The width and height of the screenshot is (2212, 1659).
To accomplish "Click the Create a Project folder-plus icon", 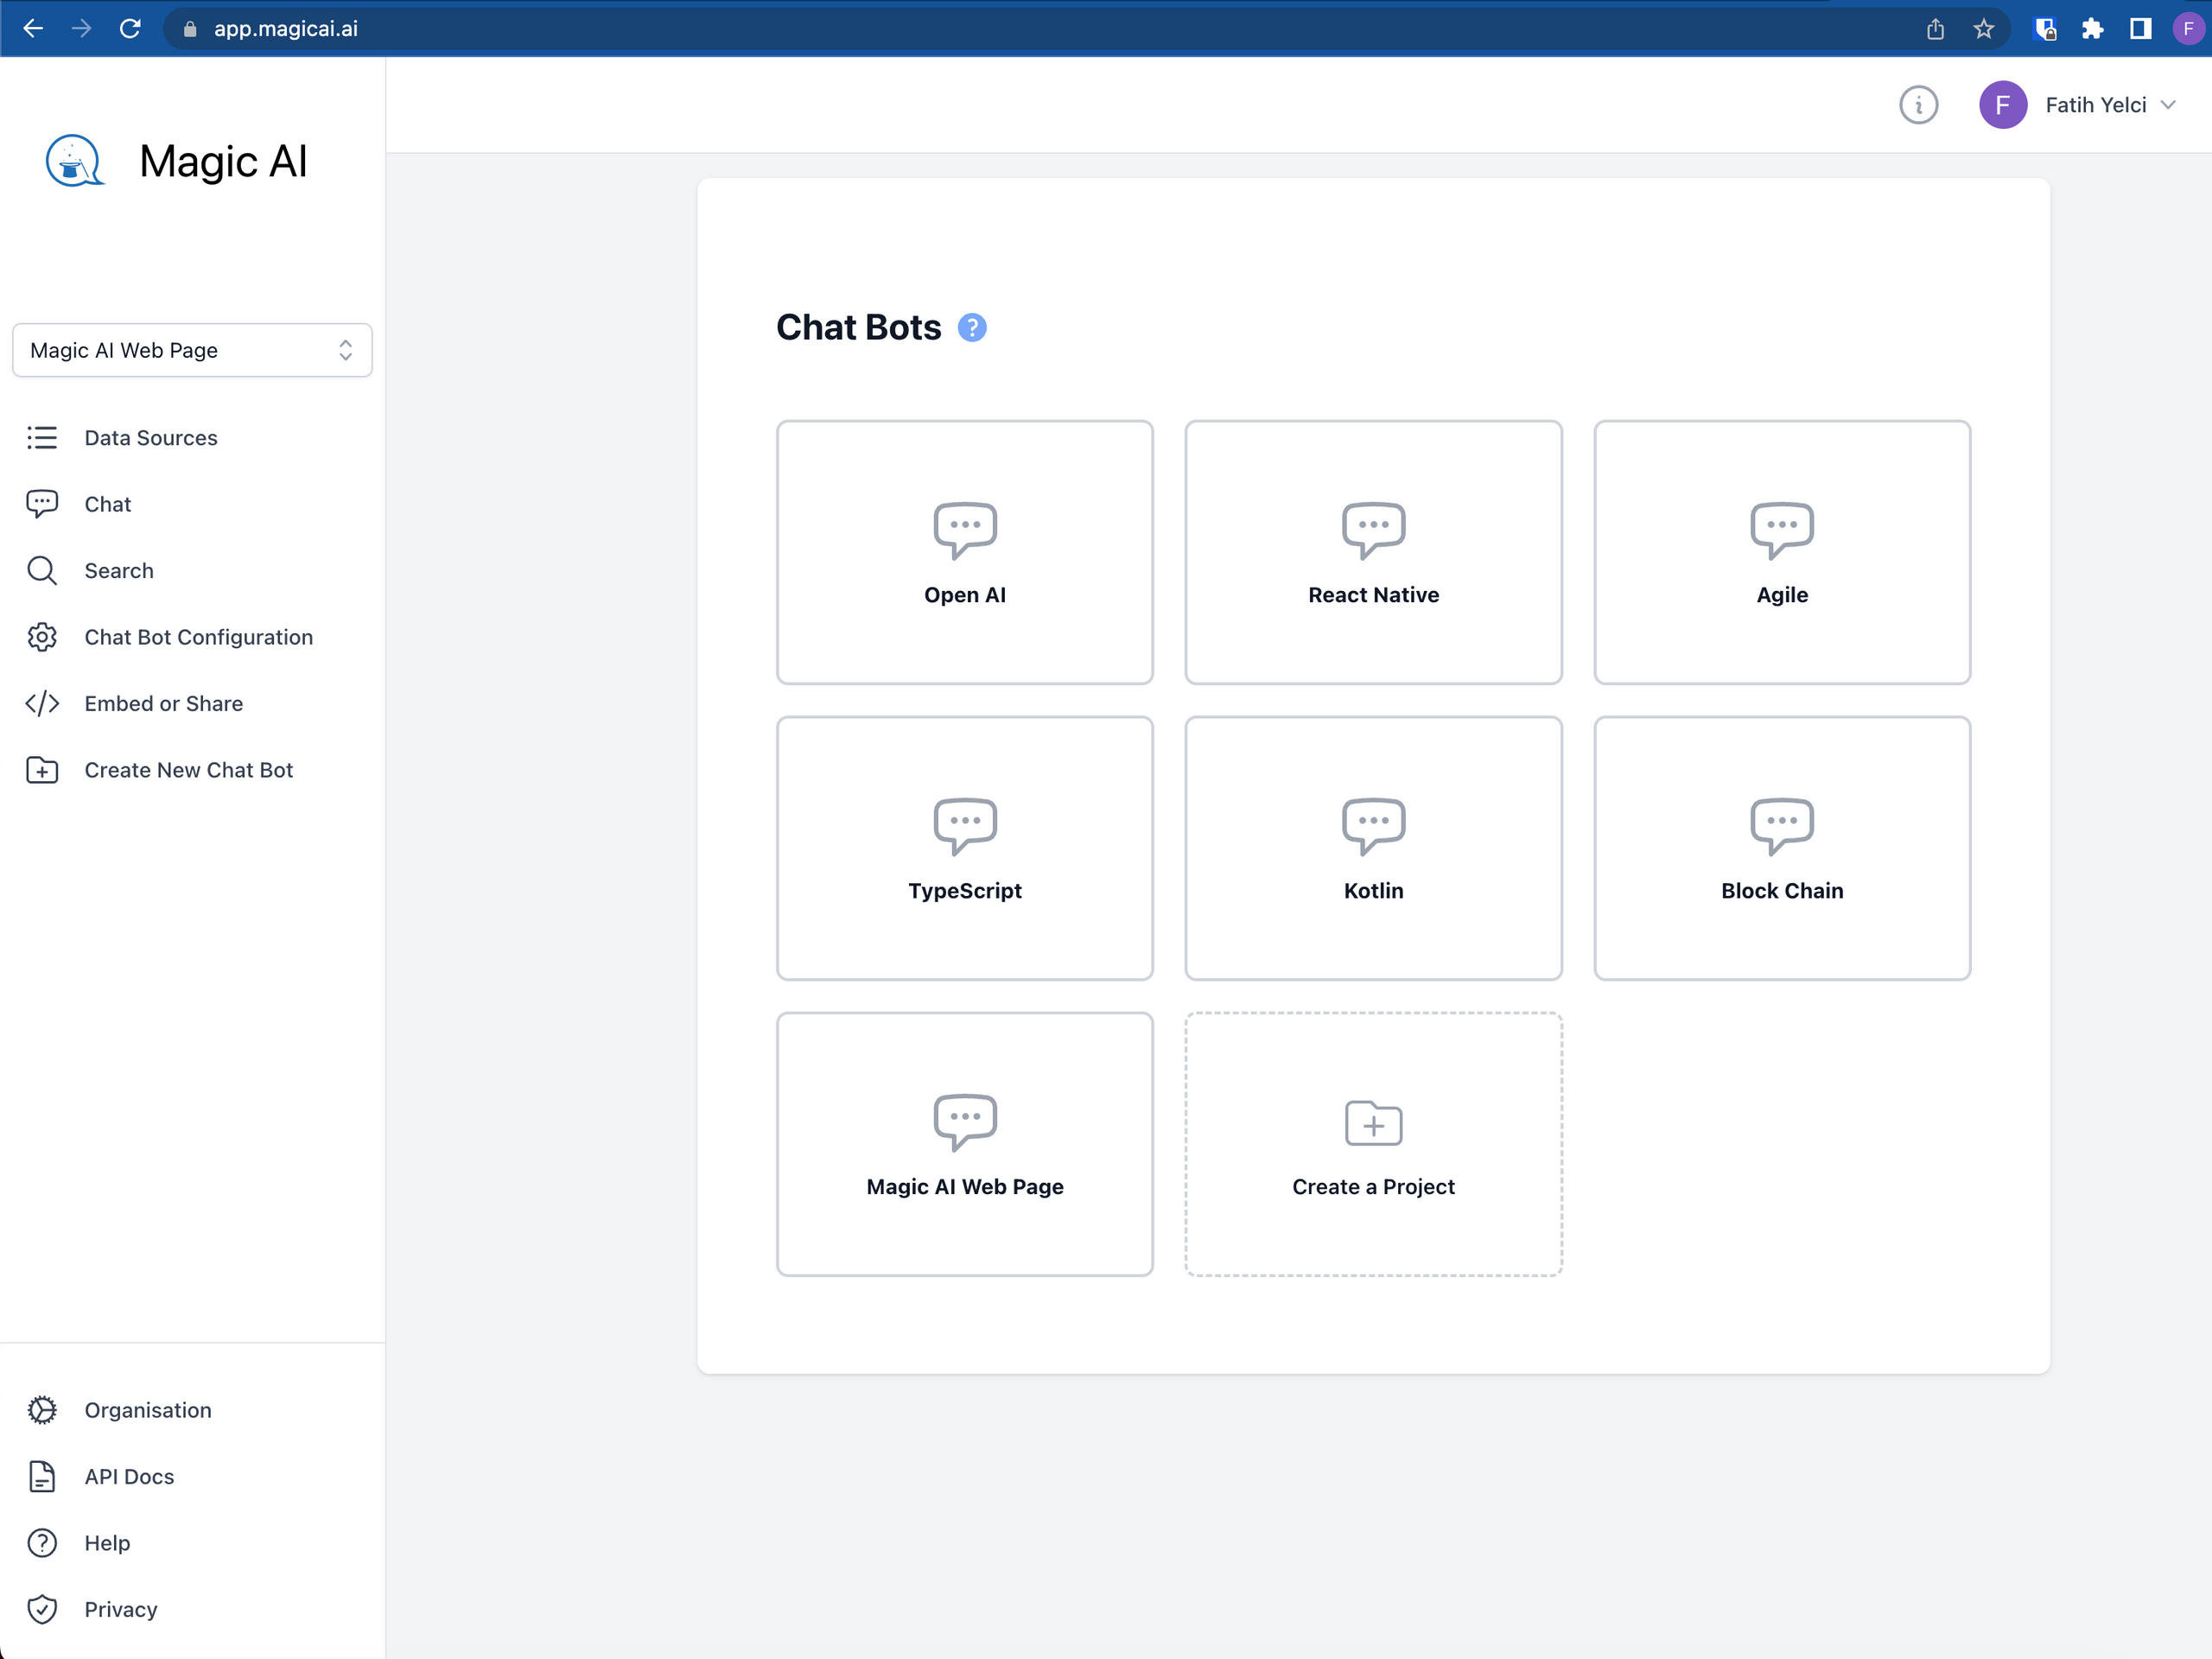I will click(x=1373, y=1123).
